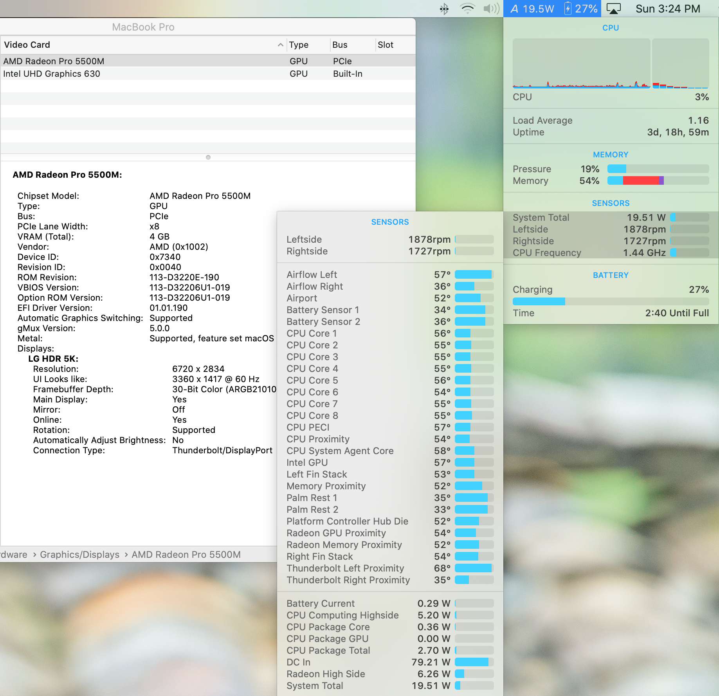
Task: Select the Battery Current power row
Action: (x=390, y=603)
